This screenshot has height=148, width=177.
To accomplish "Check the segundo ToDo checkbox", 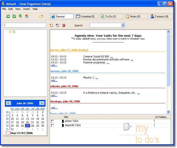I will coord(52,126).
